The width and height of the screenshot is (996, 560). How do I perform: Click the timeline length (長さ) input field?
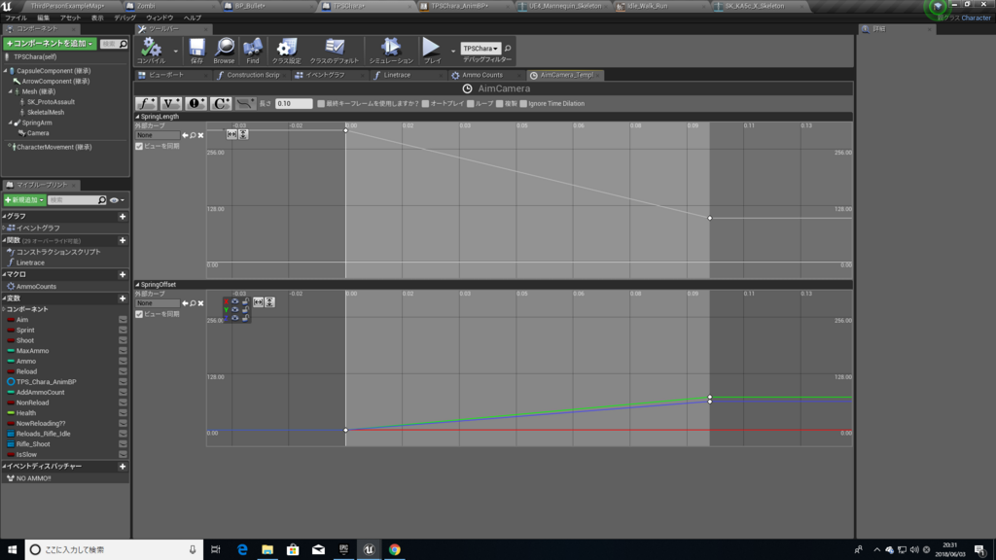coord(294,103)
